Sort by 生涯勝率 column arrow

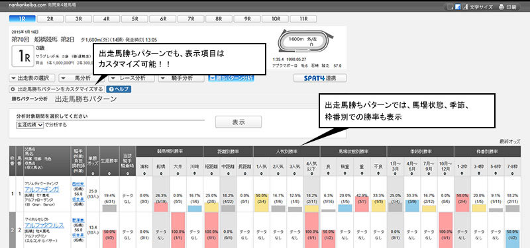pyautogui.click(x=109, y=174)
